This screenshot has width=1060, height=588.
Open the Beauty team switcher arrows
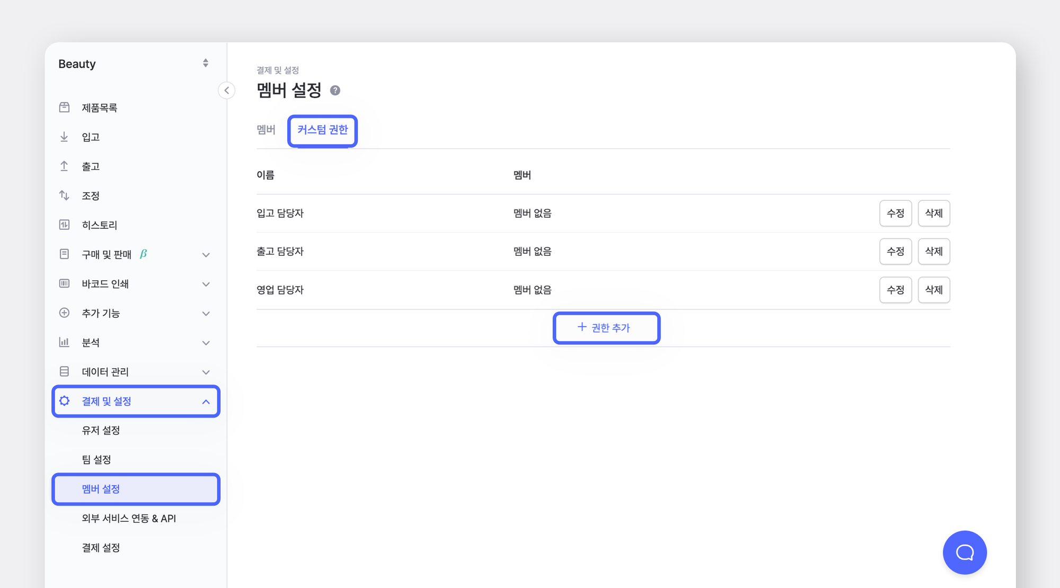206,64
